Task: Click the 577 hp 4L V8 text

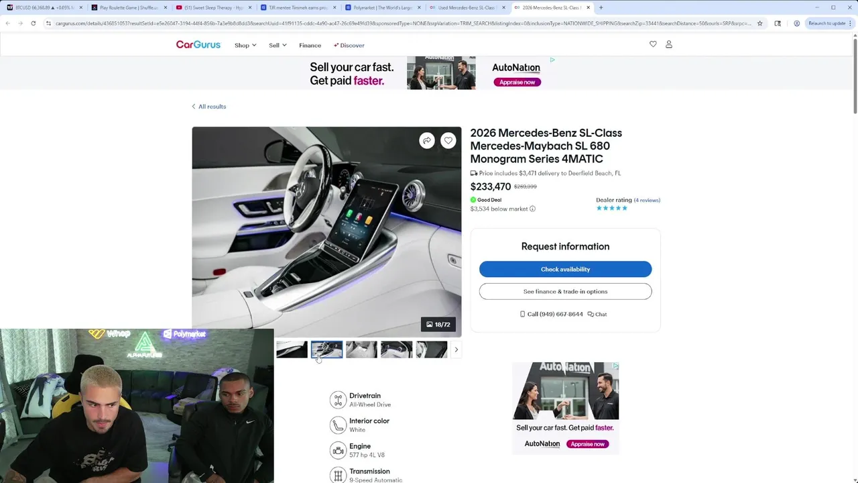Action: pos(367,455)
